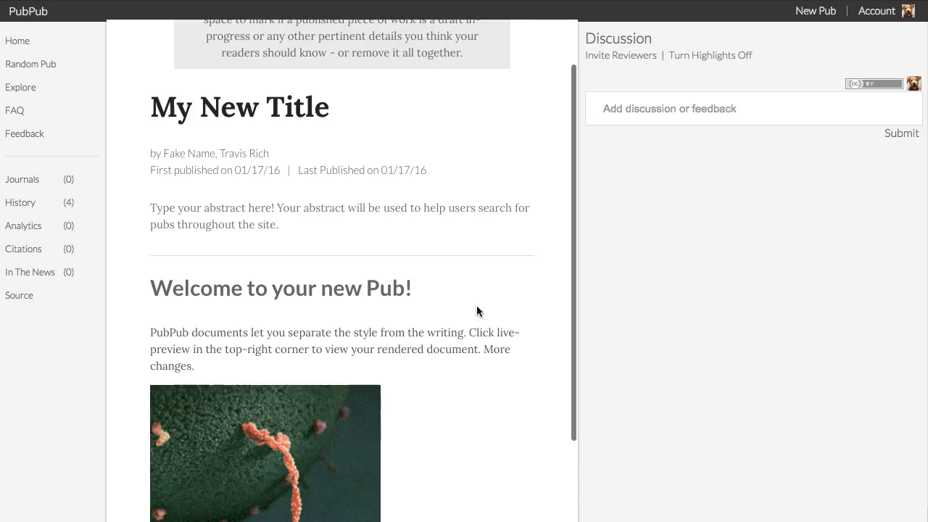Open Feedback in the sidebar
The height and width of the screenshot is (522, 928).
[25, 133]
